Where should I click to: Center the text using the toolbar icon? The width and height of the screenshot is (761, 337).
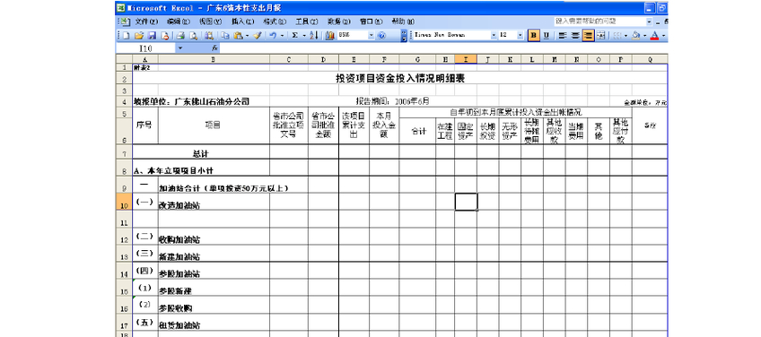click(575, 35)
